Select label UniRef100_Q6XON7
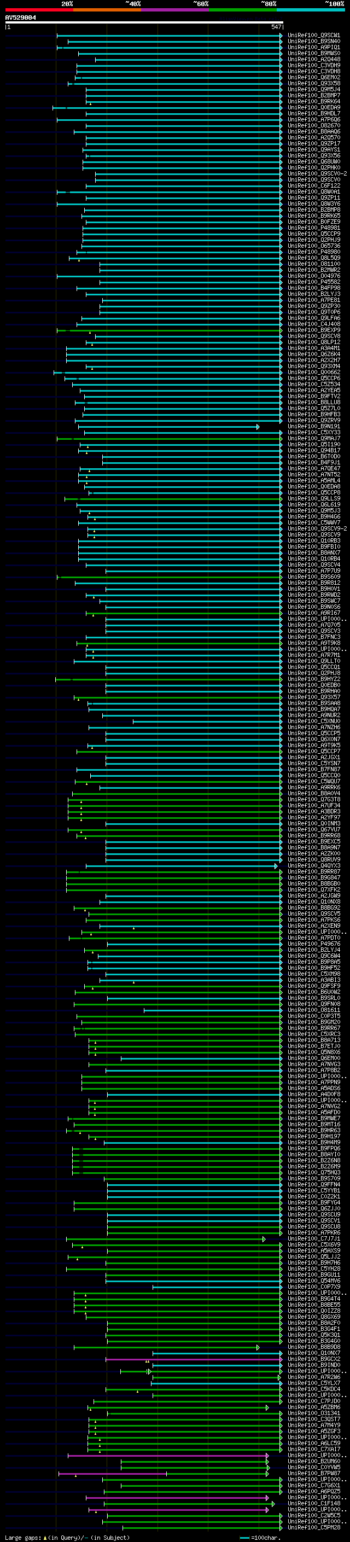This screenshot has height=1542, width=350. 313,740
